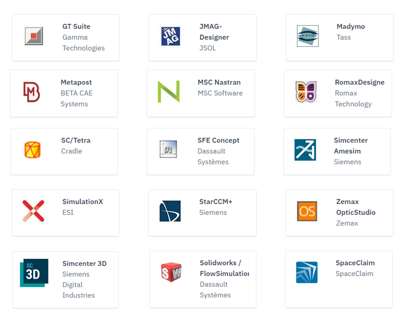Click the SC/Tetra orange cylinder icon

tap(32, 150)
